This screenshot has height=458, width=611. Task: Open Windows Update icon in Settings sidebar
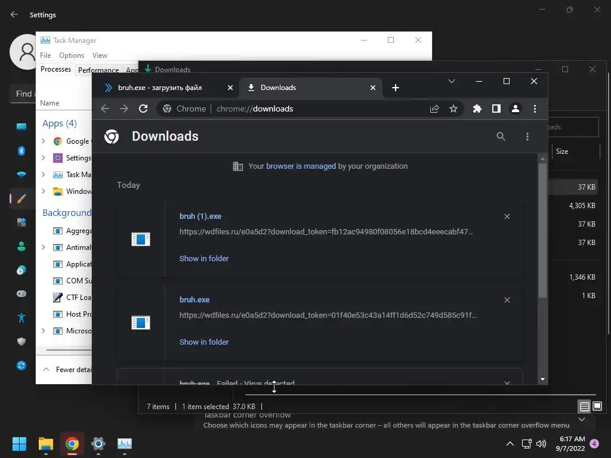(21, 366)
